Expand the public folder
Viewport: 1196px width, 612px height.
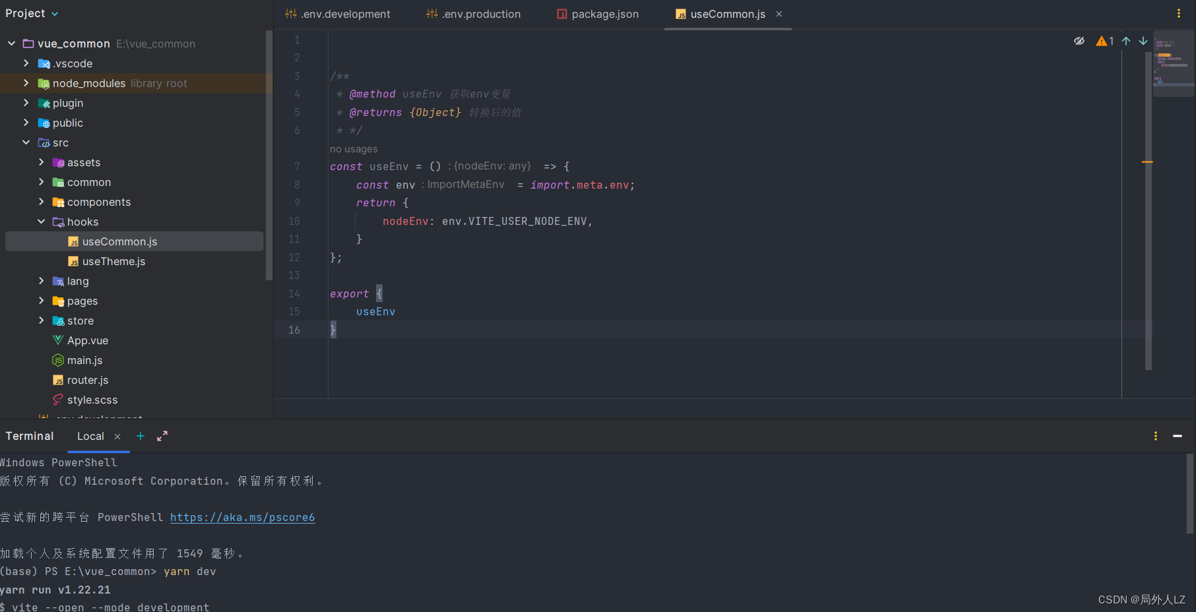pyautogui.click(x=26, y=123)
